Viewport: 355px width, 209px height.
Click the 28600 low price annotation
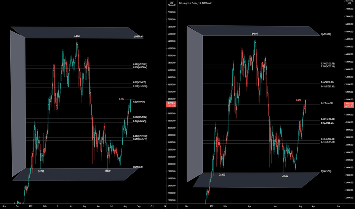(x=285, y=176)
